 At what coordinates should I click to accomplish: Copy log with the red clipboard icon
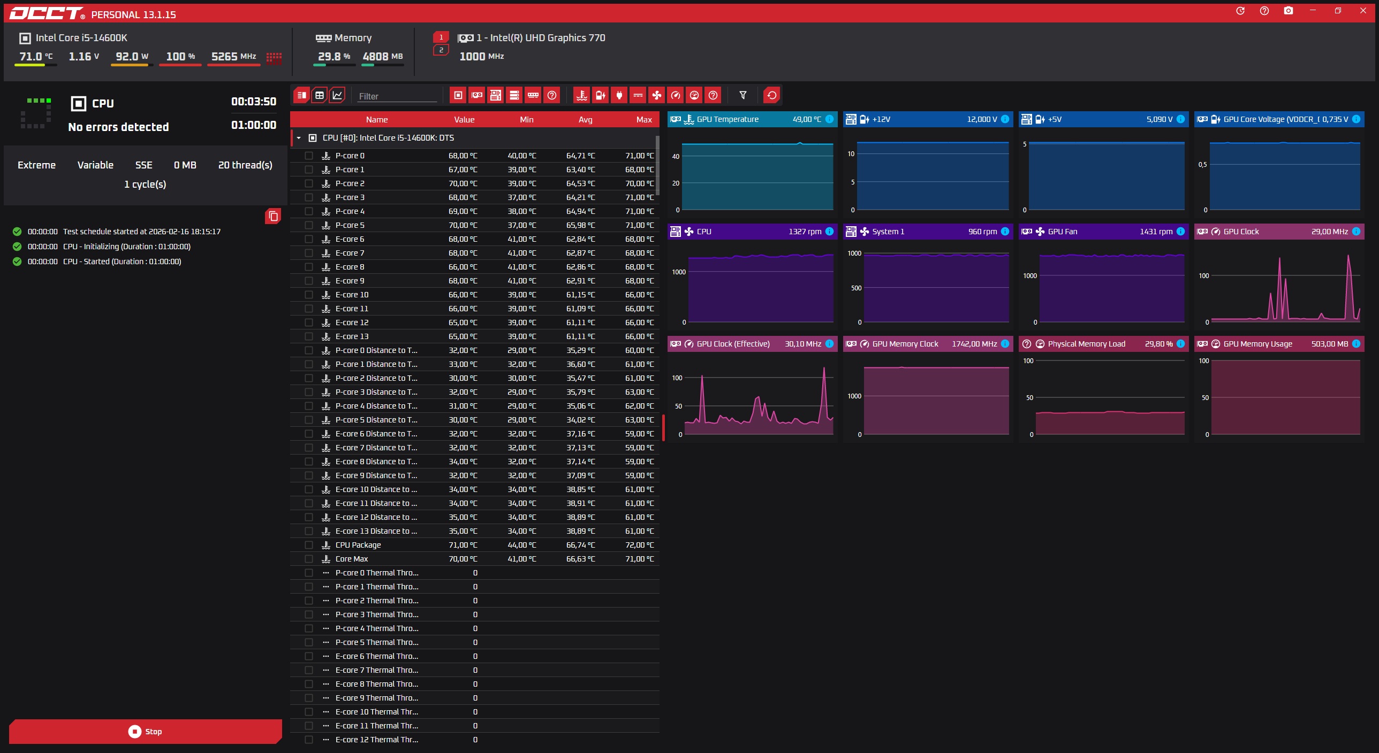(x=272, y=216)
